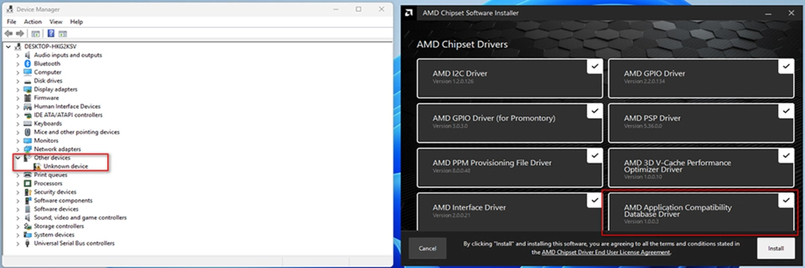The image size is (805, 268).
Task: Select the Unknown device warning icon
Action: 38,166
